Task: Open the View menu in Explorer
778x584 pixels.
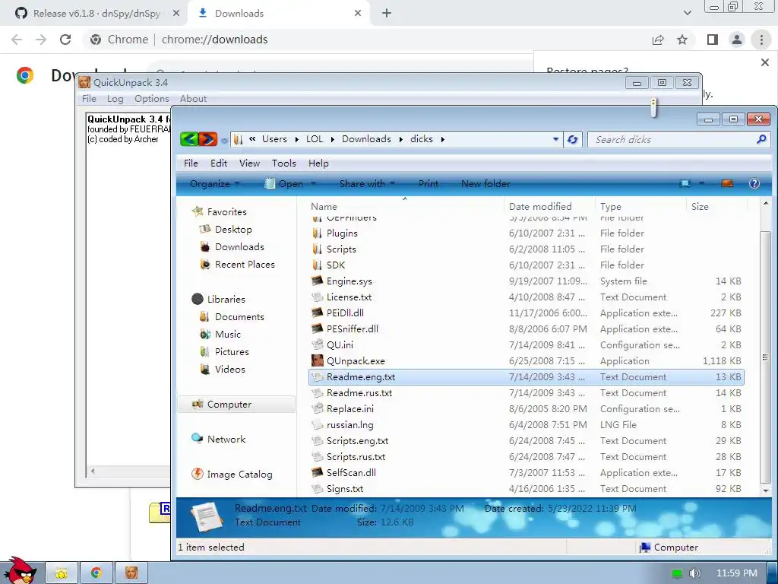Action: [x=249, y=163]
